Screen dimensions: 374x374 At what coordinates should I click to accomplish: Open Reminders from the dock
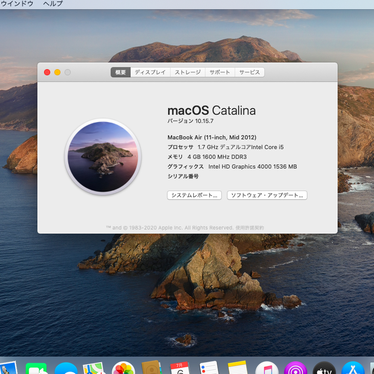tap(209, 369)
